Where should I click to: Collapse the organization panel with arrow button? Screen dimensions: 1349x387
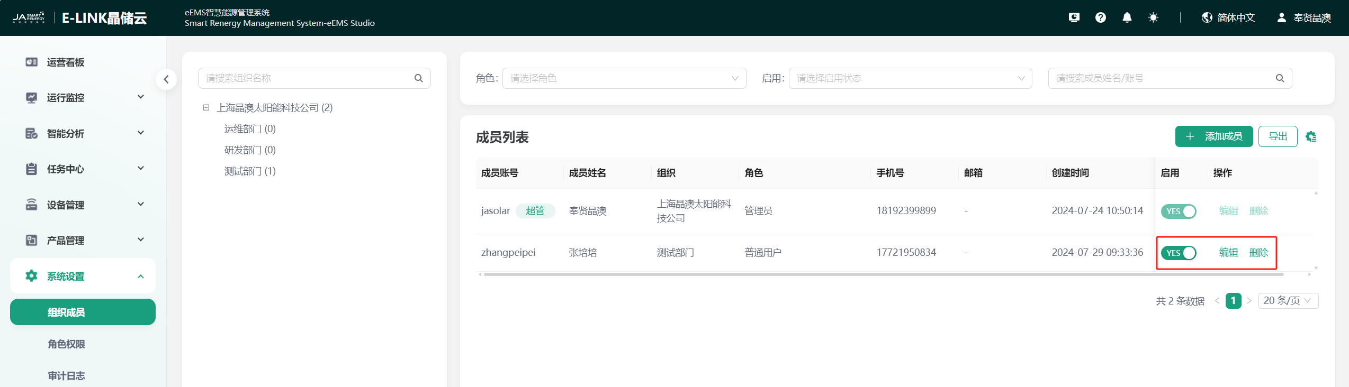[166, 79]
